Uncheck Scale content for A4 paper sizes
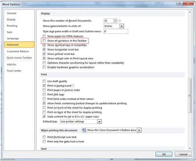Image resolution: width=196 pixels, height=161 pixels. 44,117
